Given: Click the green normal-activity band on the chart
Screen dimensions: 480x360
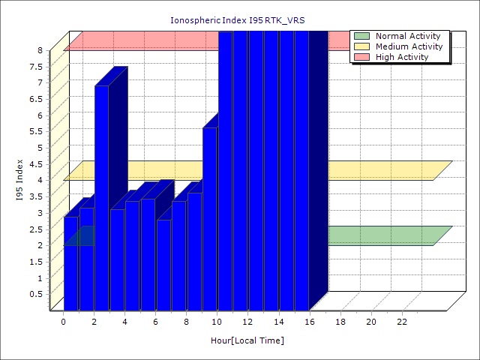Looking at the screenshot, I should (382, 235).
